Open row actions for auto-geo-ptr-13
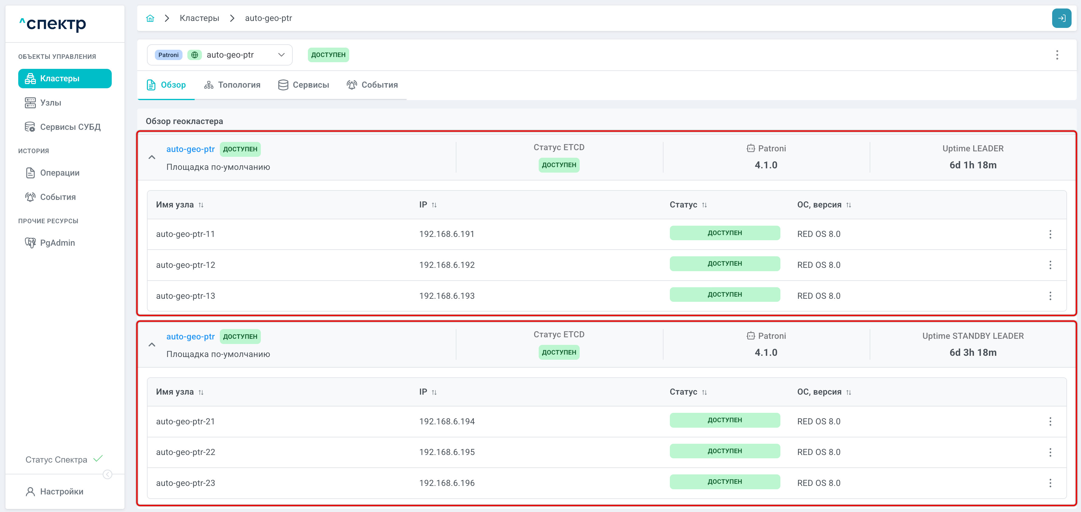1081x512 pixels. (1050, 296)
